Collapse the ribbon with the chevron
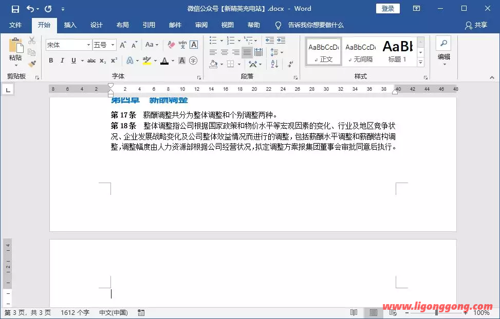Viewport: 500px width, 319px height. 492,77
